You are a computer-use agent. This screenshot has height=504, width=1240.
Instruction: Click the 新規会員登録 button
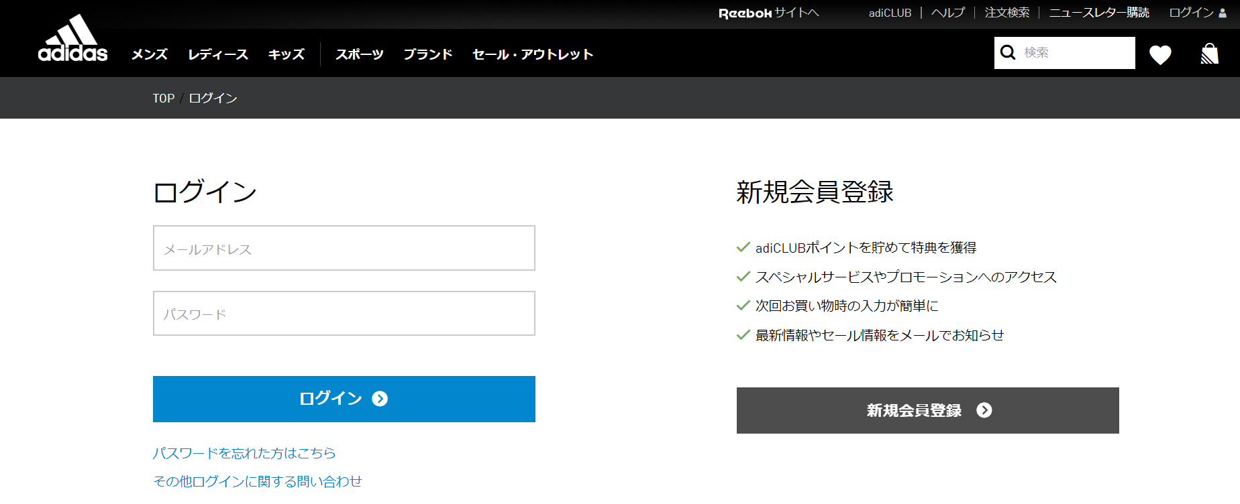pyautogui.click(x=928, y=410)
